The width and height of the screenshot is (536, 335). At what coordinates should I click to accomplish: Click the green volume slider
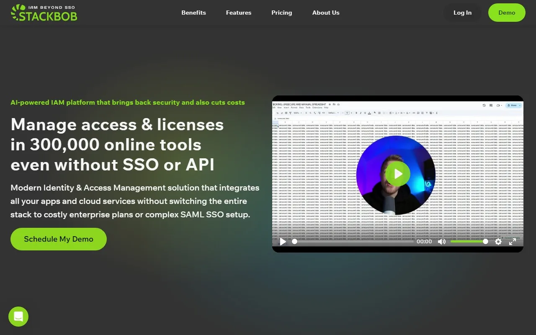(x=469, y=242)
